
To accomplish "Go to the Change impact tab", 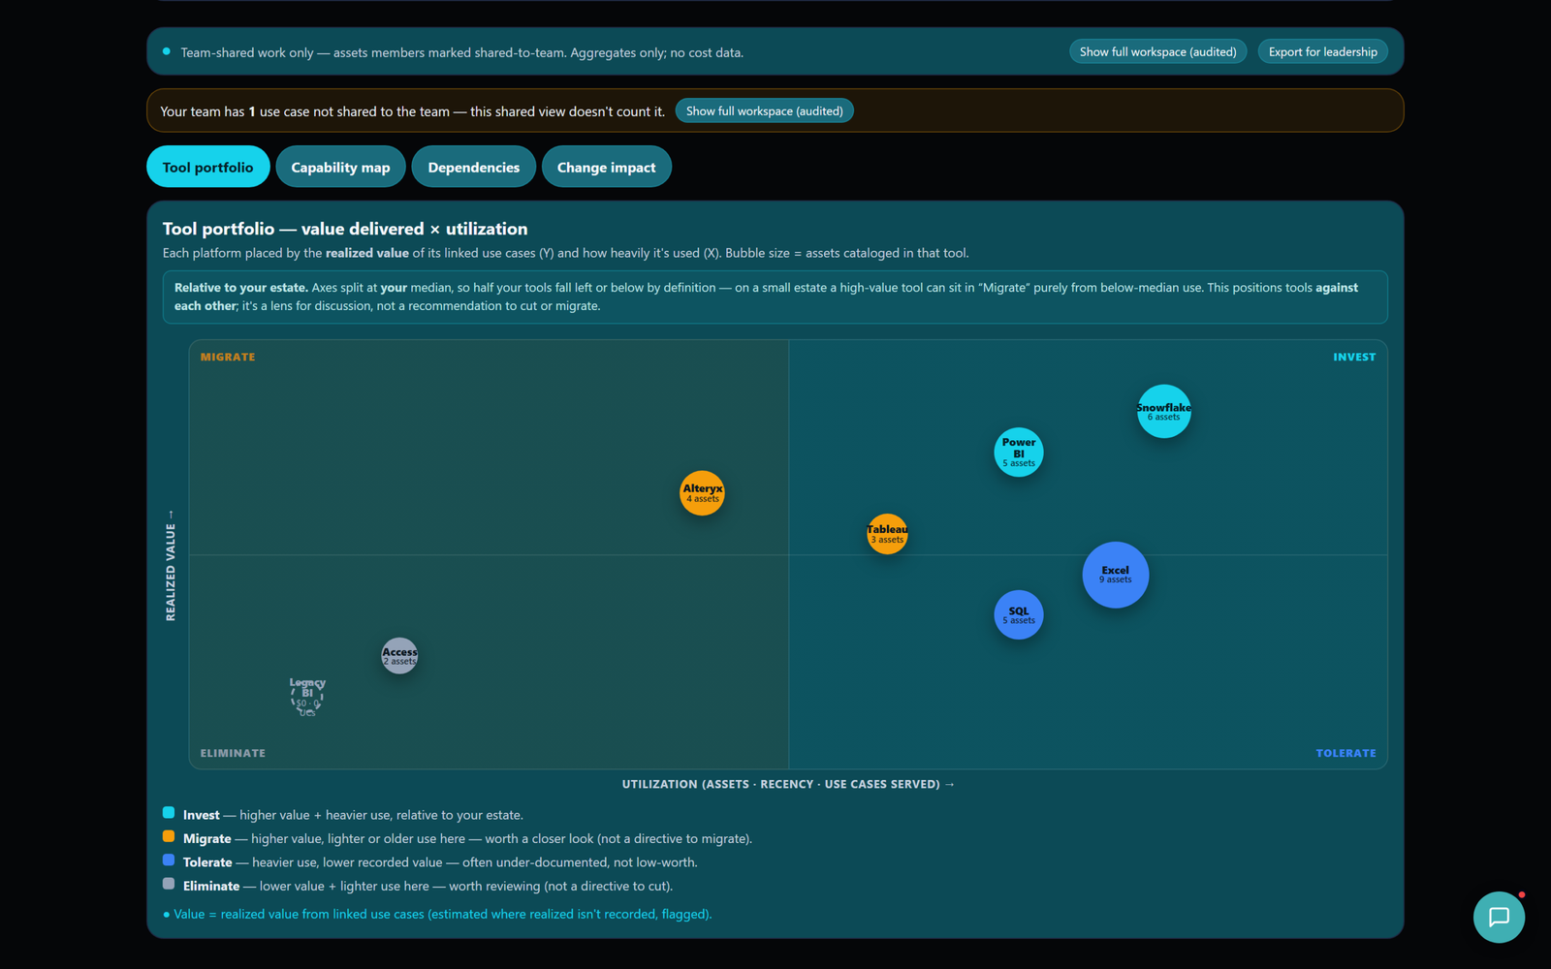I will [x=606, y=167].
